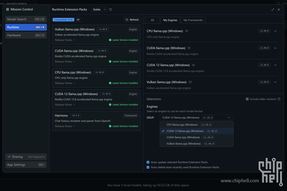
Task: Click the CUDA llama.cpp (Windows) pack title
Action: 74,51
